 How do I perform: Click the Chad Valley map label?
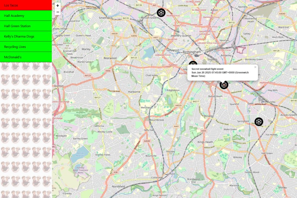151,75
